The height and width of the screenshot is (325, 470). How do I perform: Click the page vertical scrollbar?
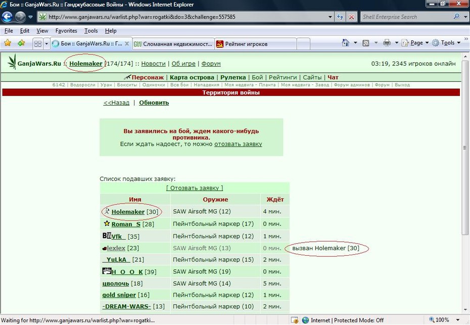(x=465, y=148)
